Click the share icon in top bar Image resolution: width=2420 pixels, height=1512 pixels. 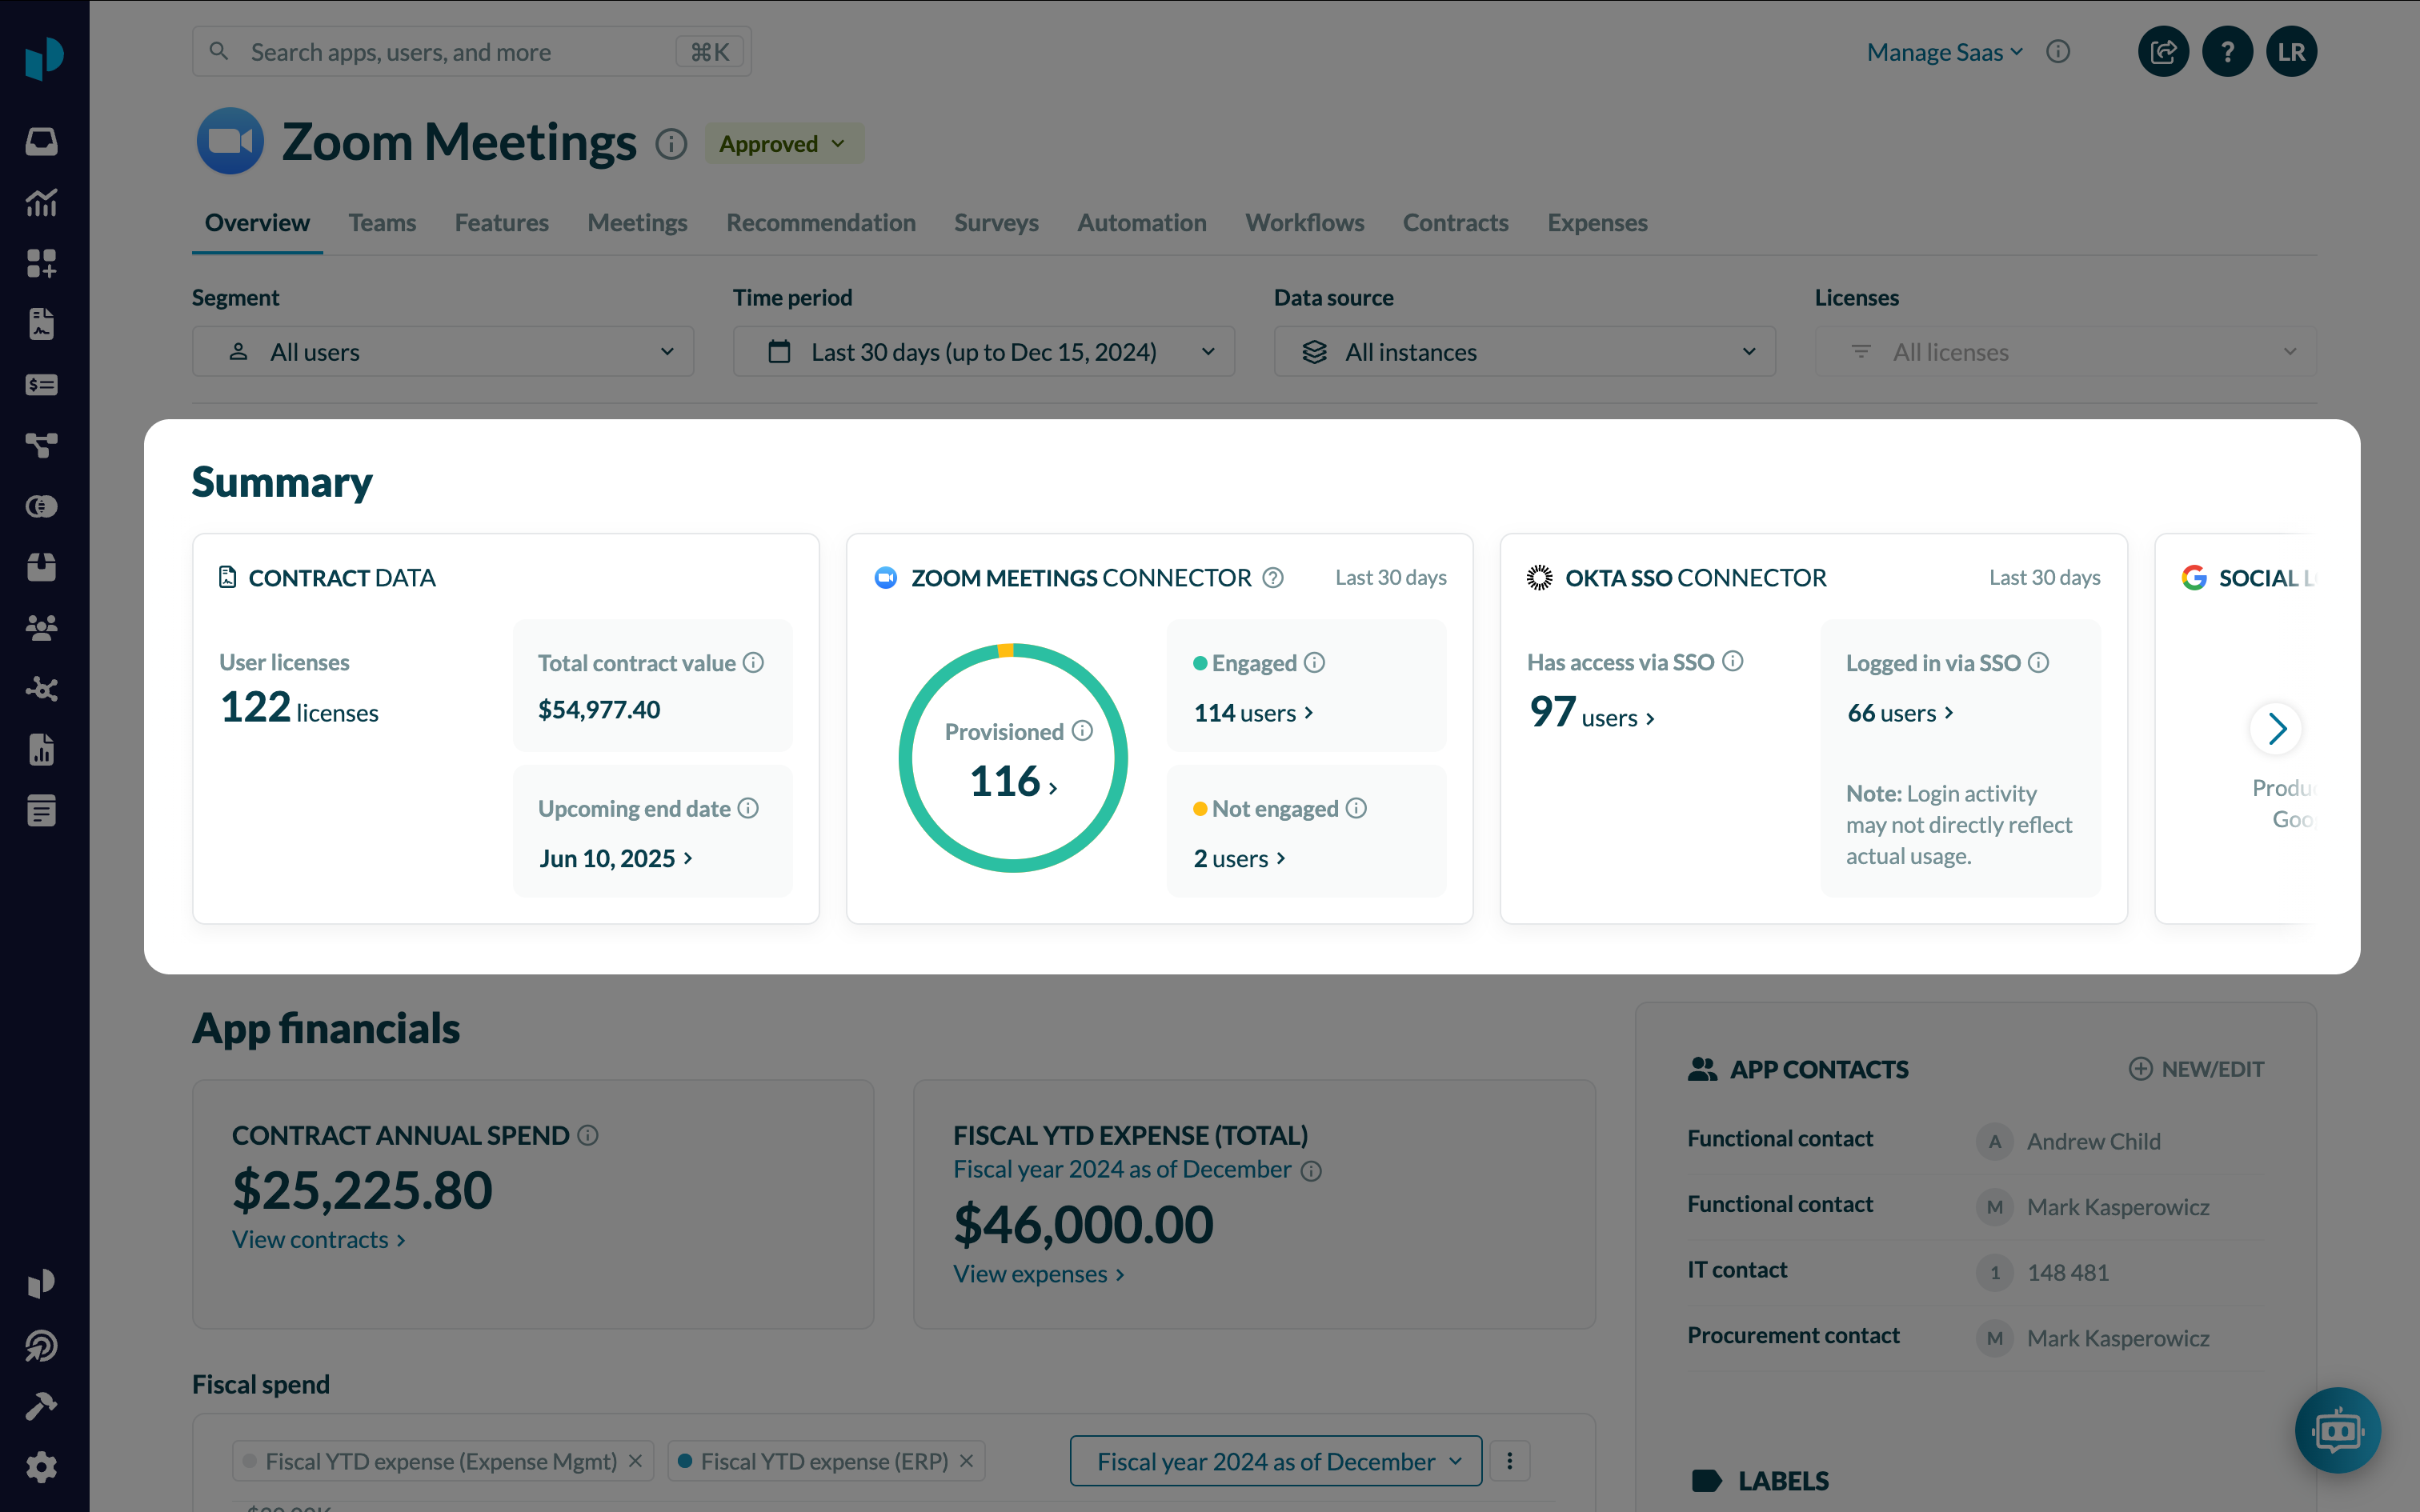click(2162, 52)
